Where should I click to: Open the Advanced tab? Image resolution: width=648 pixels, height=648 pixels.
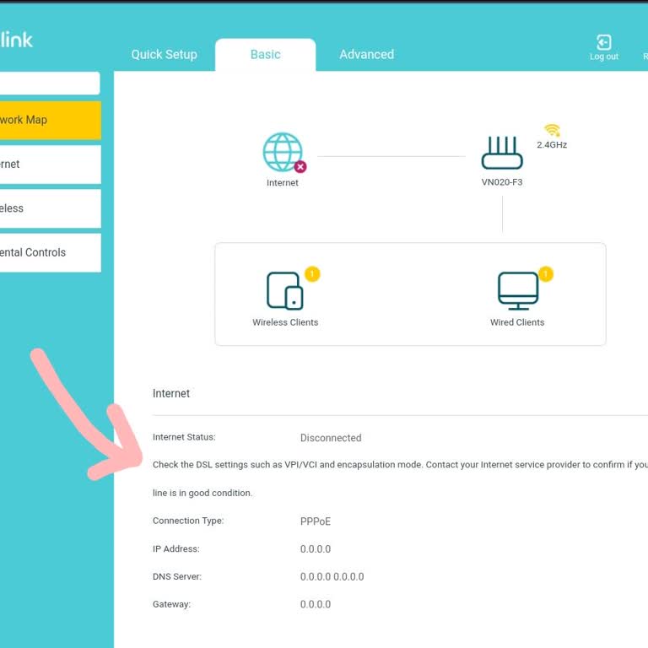click(366, 55)
